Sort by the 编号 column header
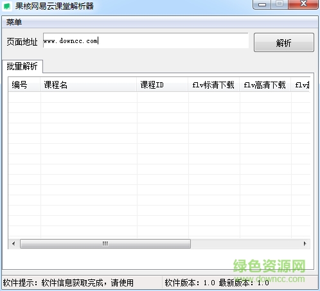320x291 pixels. (x=24, y=85)
